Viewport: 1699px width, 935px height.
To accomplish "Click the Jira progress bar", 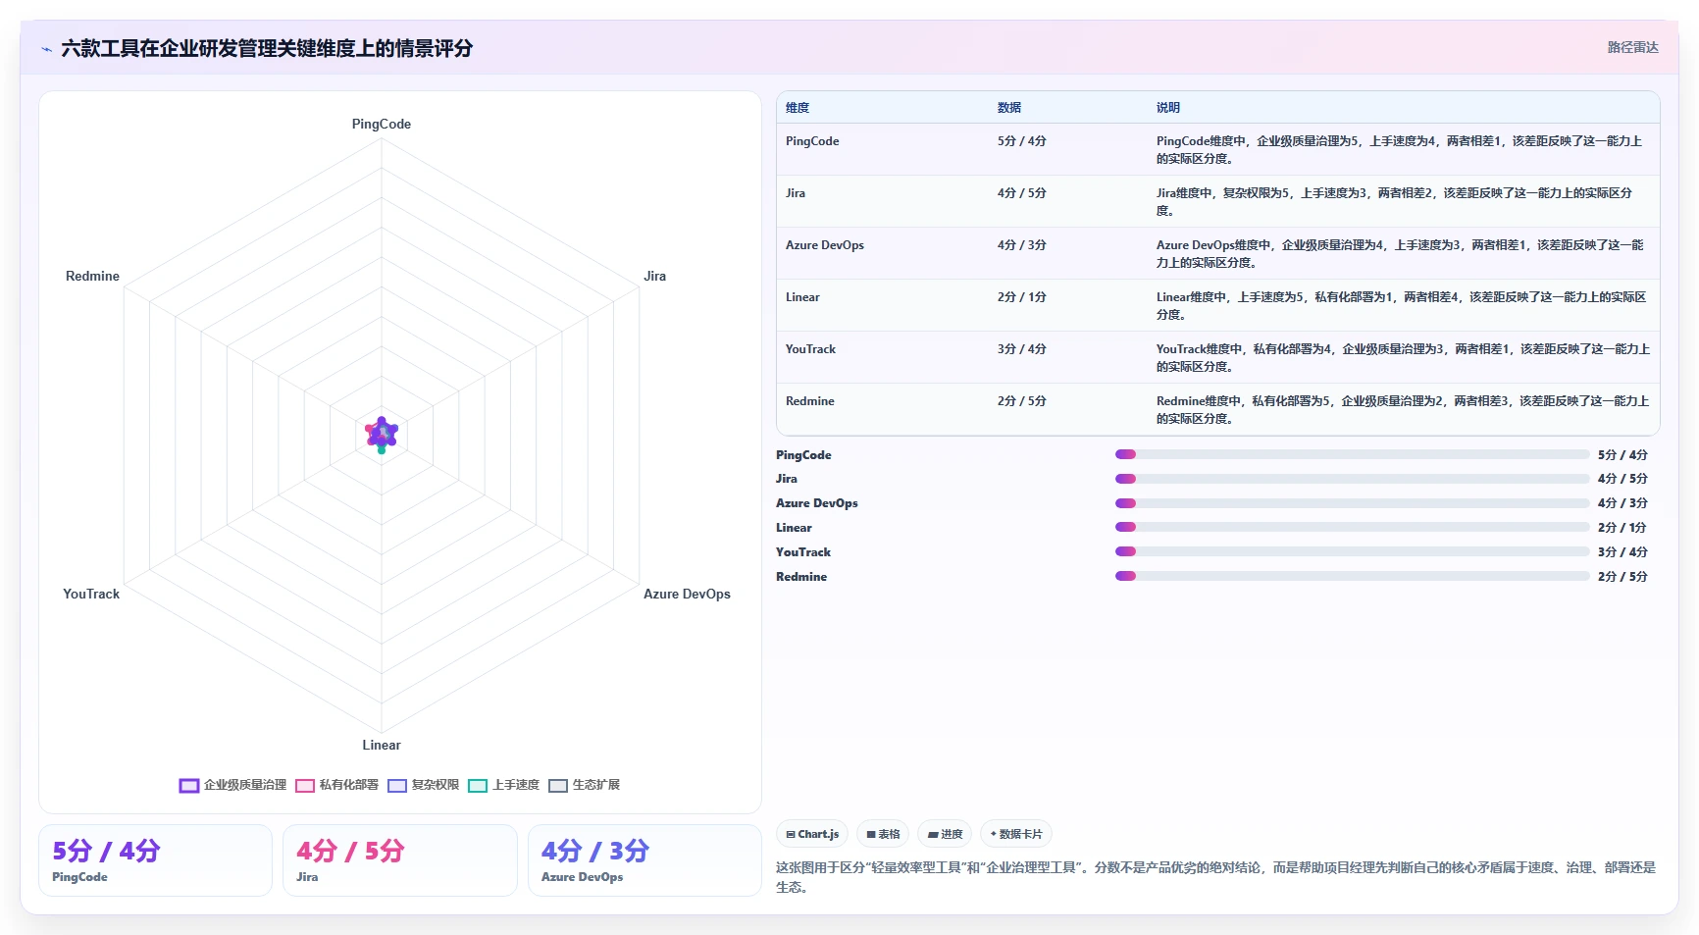I will [1352, 479].
